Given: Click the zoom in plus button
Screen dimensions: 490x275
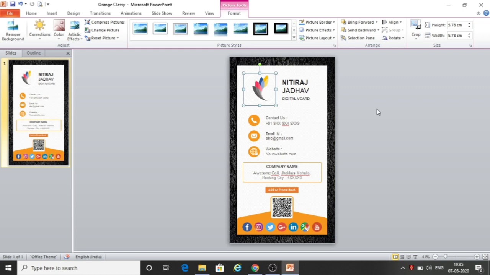Looking at the screenshot, I should click(477, 257).
